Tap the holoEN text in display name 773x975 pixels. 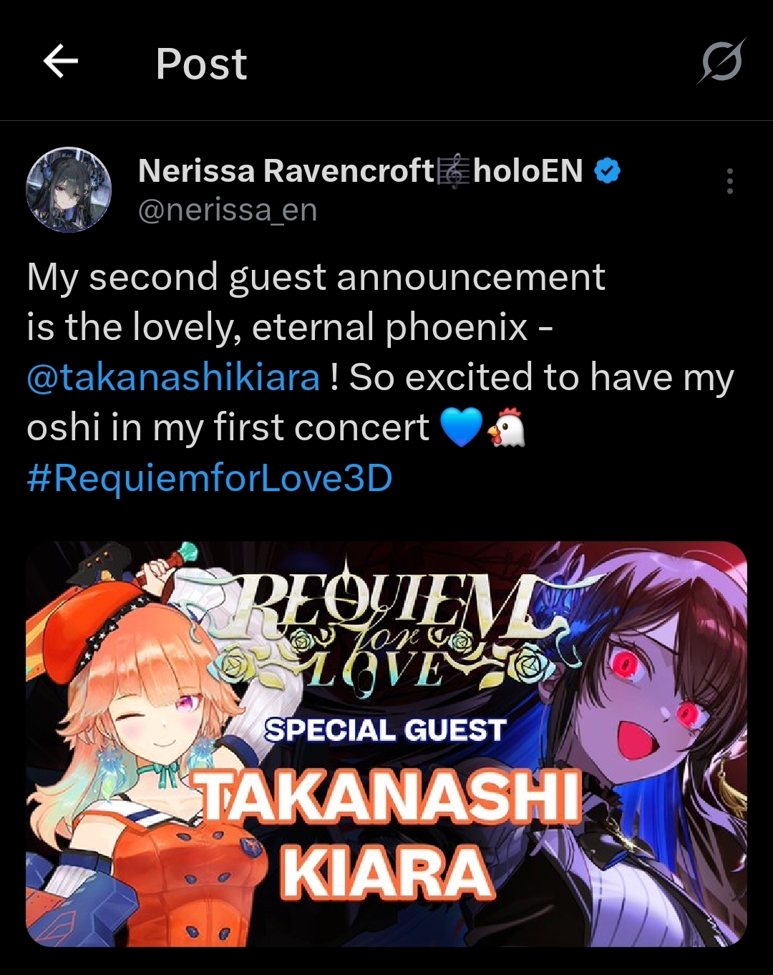528,170
